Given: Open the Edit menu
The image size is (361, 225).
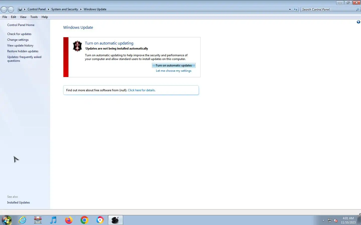Looking at the screenshot, I should 14,17.
